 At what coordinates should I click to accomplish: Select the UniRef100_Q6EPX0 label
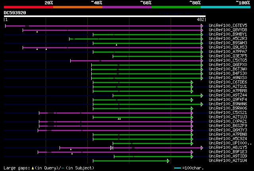point(228,65)
